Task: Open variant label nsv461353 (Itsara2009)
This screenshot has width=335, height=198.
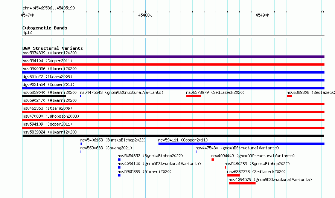Action: click(x=47, y=108)
